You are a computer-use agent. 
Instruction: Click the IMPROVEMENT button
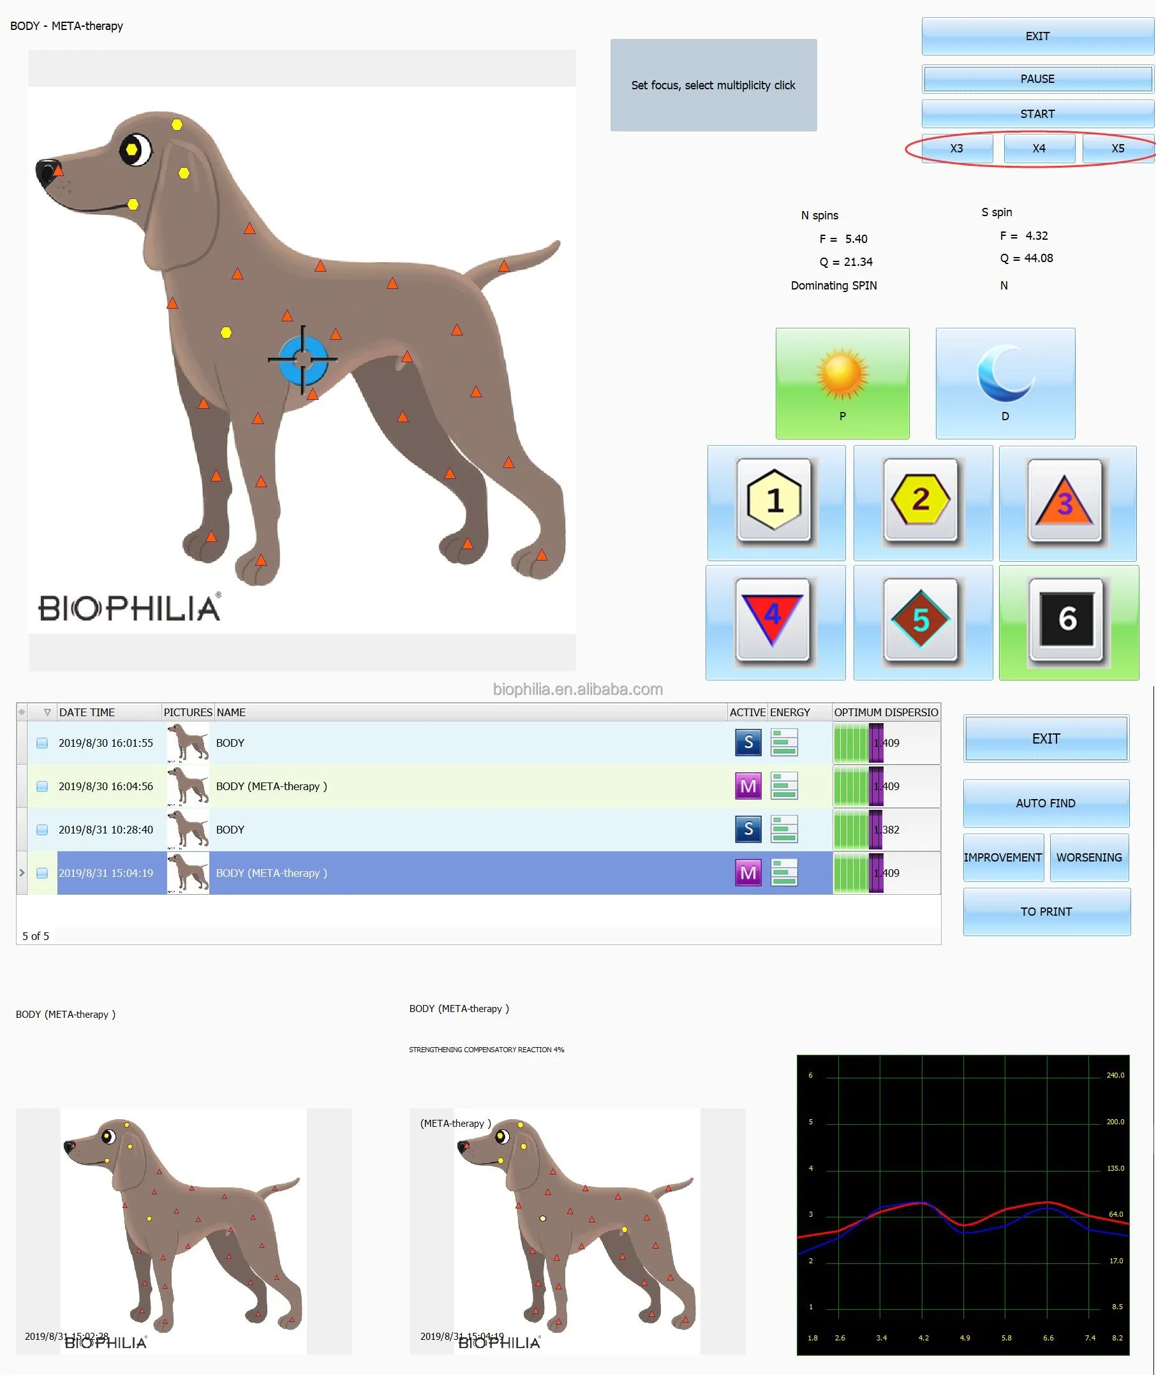1004,858
